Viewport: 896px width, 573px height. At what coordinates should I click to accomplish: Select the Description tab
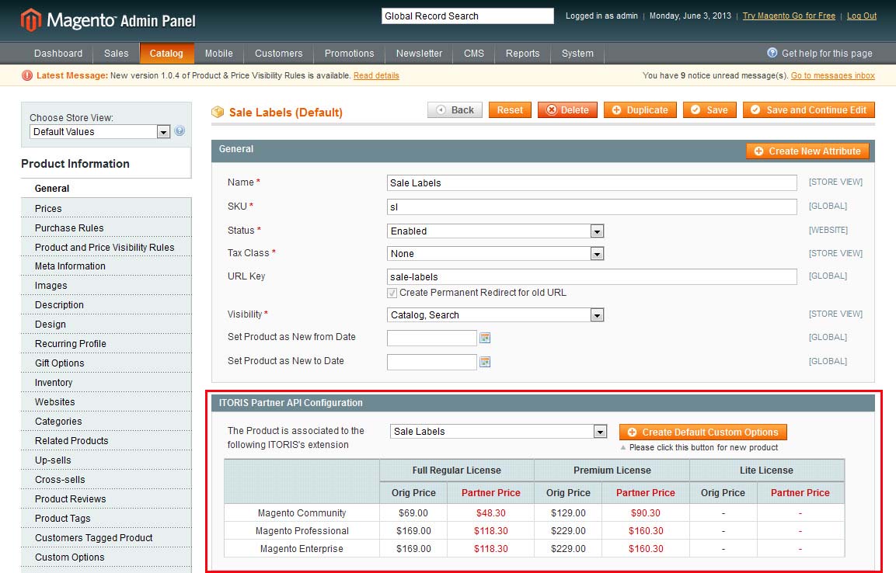pos(106,305)
